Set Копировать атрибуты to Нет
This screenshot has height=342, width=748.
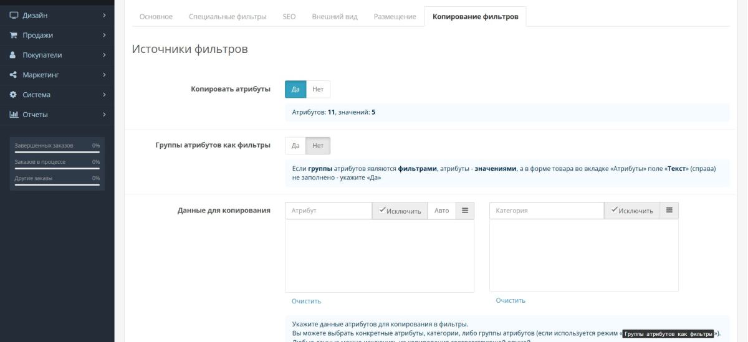(x=318, y=89)
